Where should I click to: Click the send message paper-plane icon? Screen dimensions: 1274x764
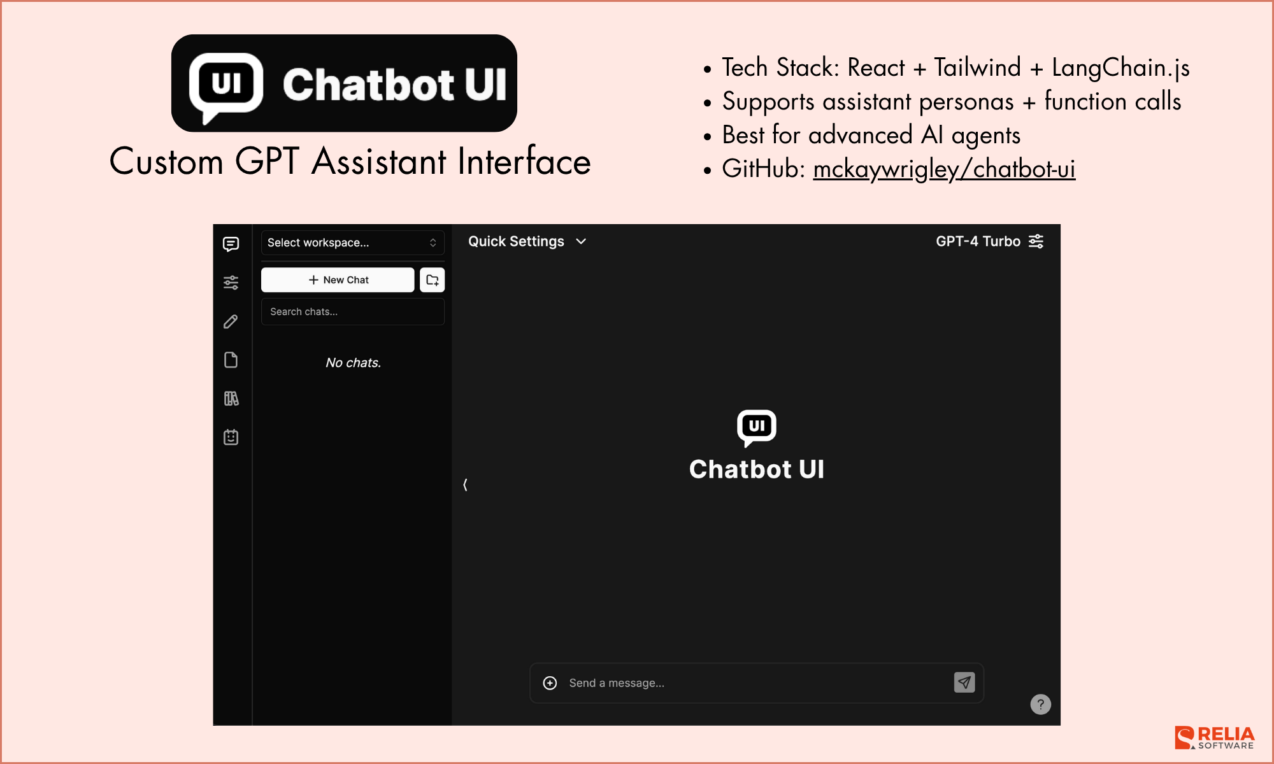(x=964, y=683)
